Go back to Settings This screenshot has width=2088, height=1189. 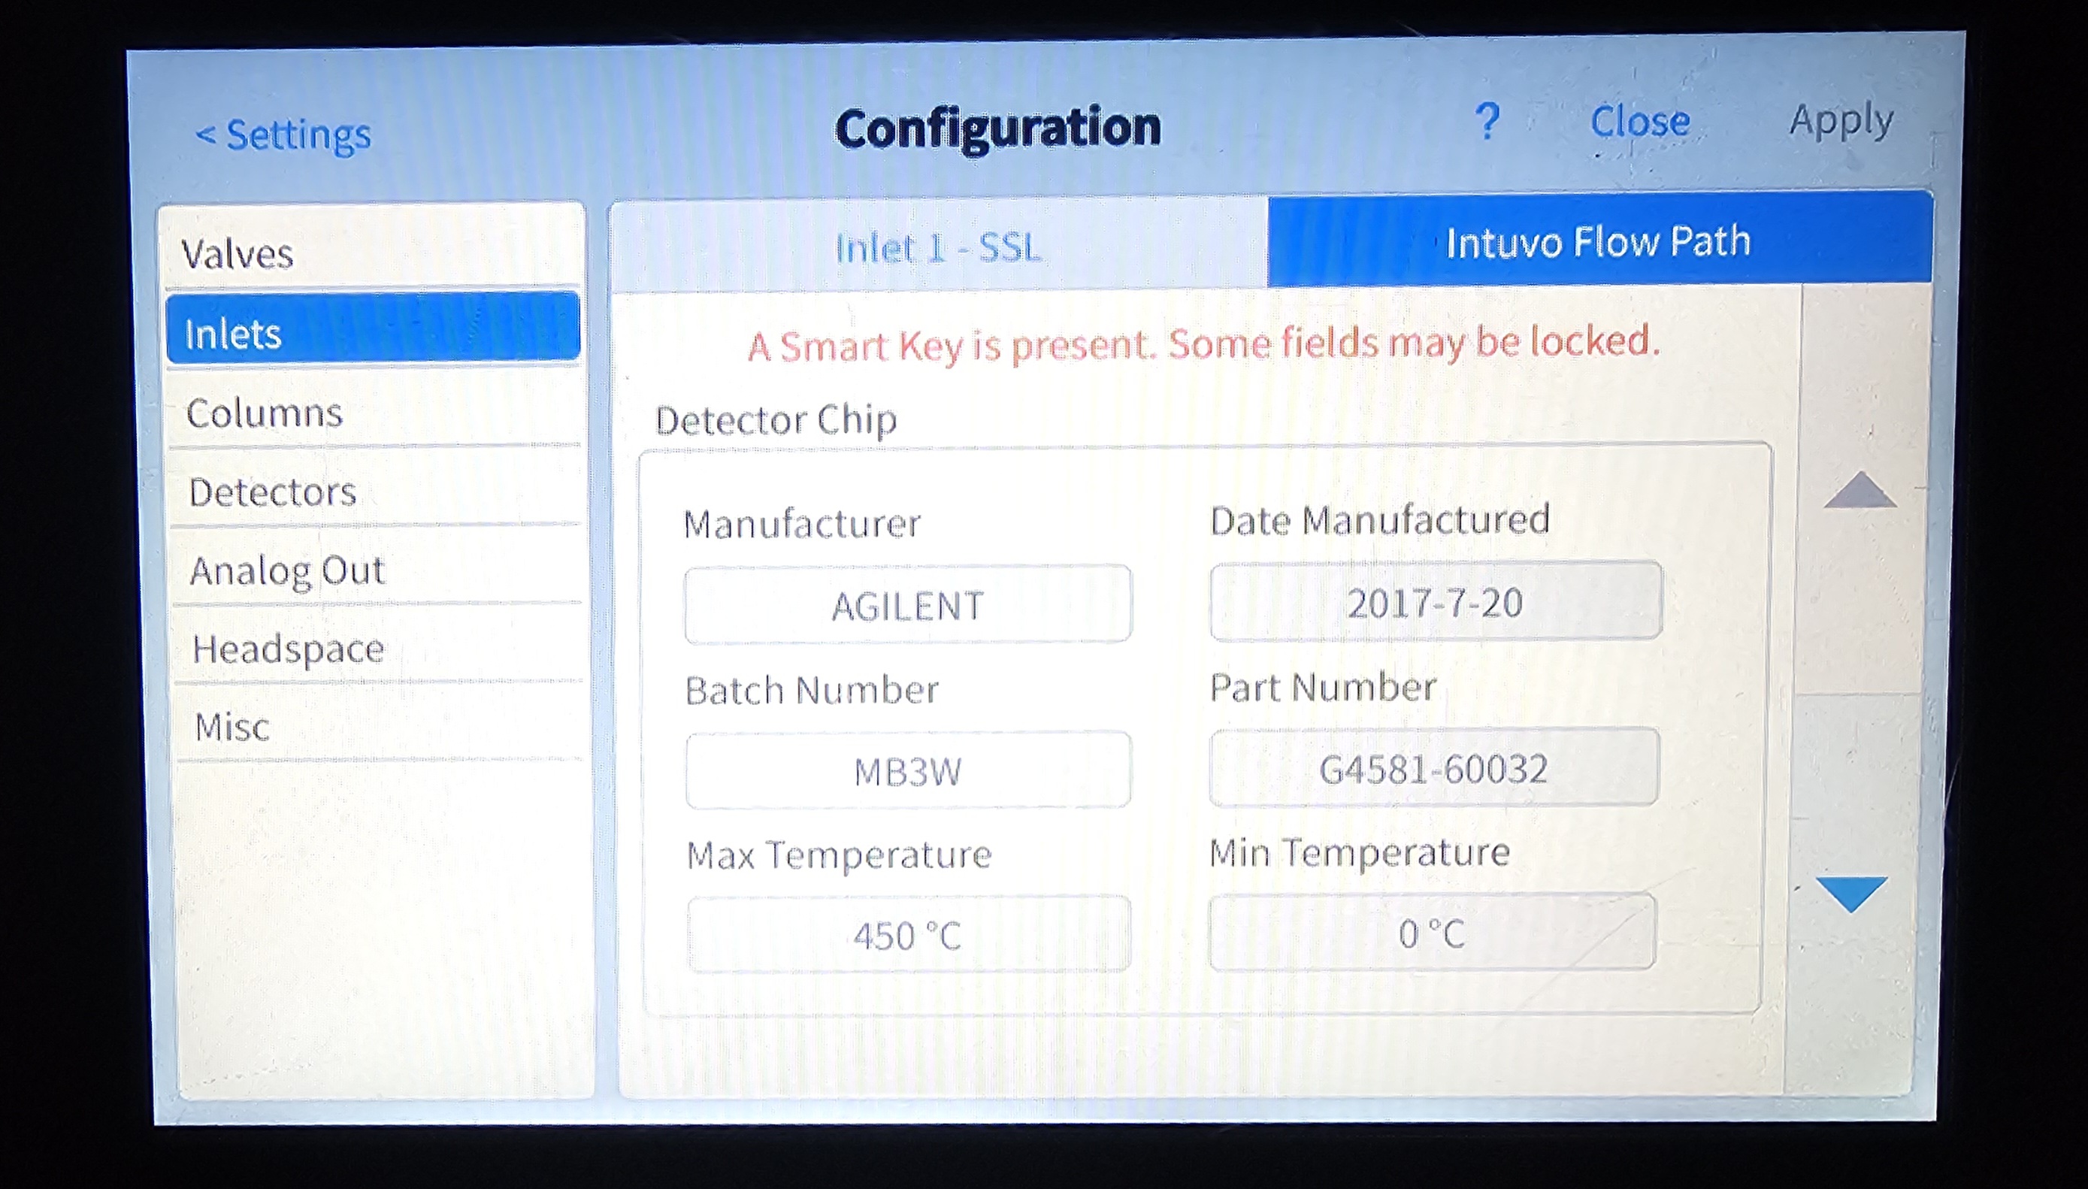click(283, 135)
